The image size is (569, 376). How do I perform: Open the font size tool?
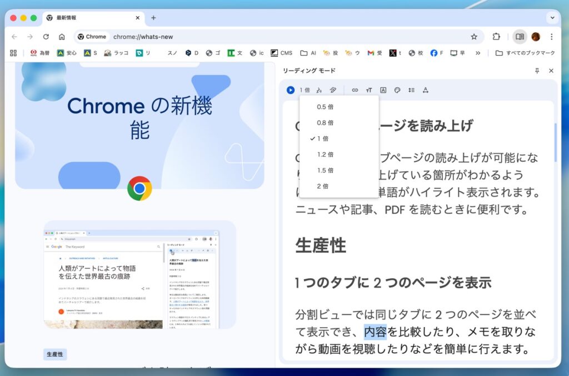pos(369,90)
